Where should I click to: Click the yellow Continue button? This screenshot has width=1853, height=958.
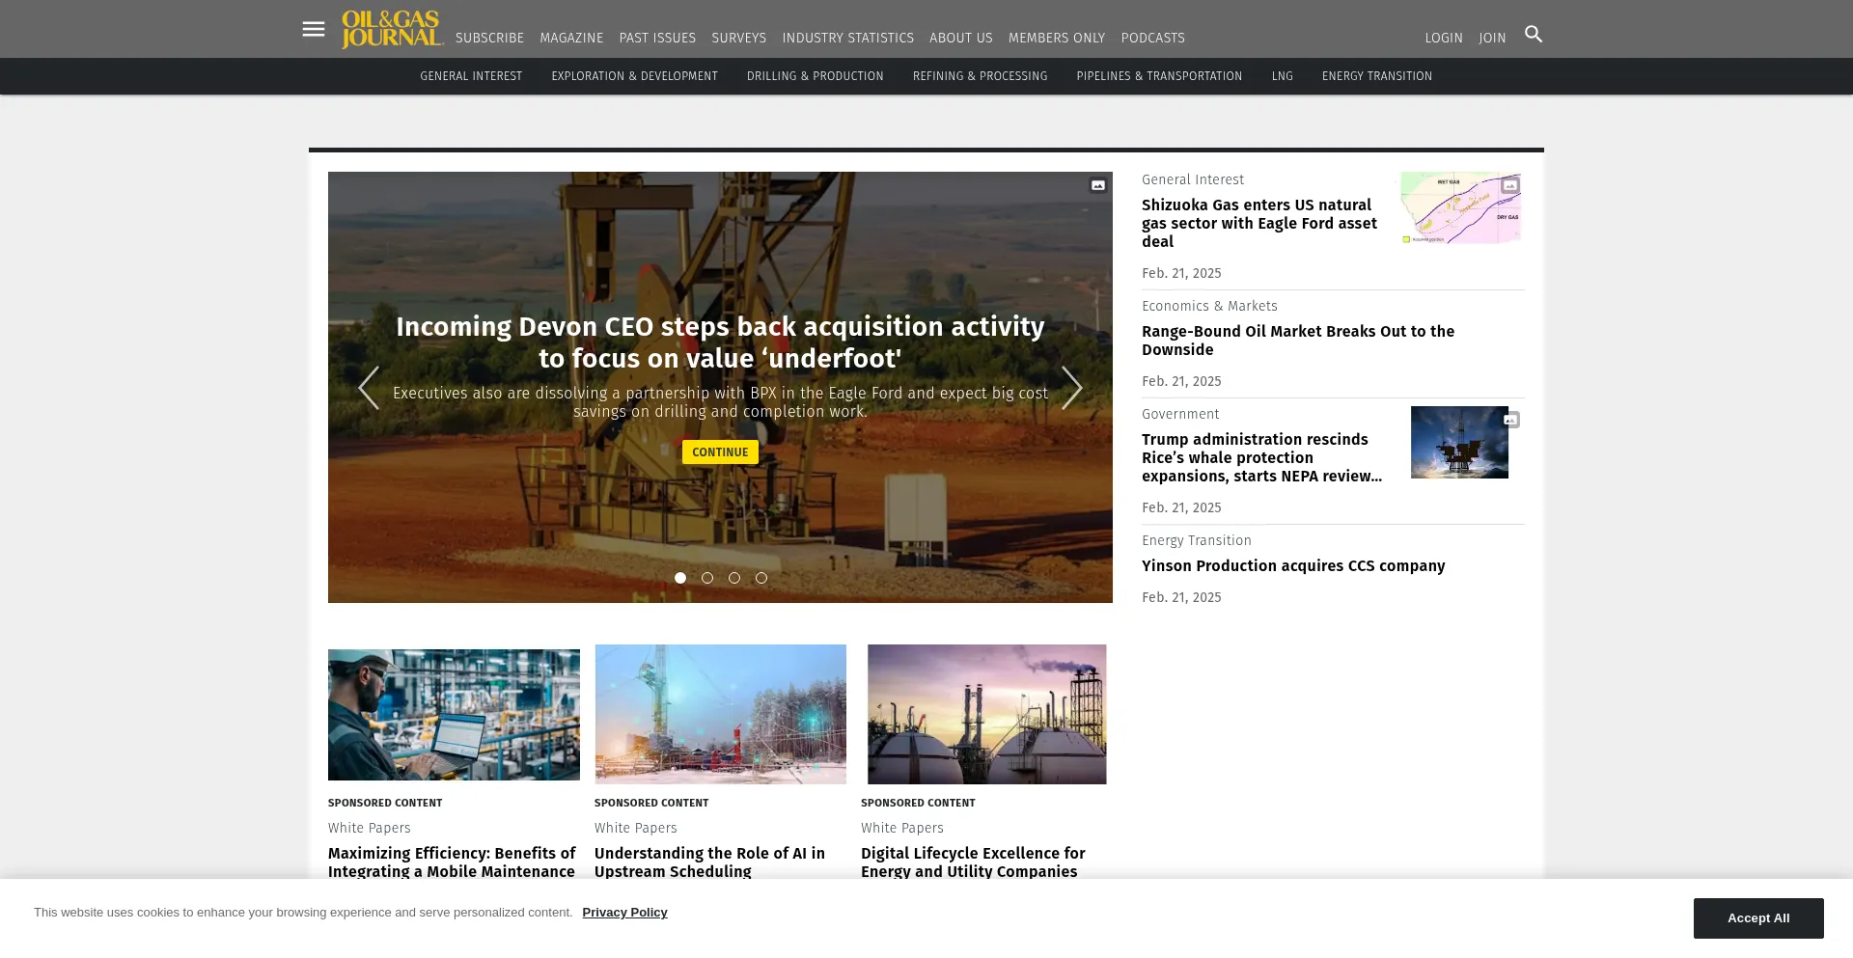pyautogui.click(x=720, y=452)
